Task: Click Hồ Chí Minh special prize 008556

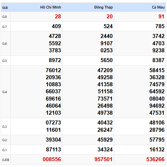Action: [x=52, y=159]
